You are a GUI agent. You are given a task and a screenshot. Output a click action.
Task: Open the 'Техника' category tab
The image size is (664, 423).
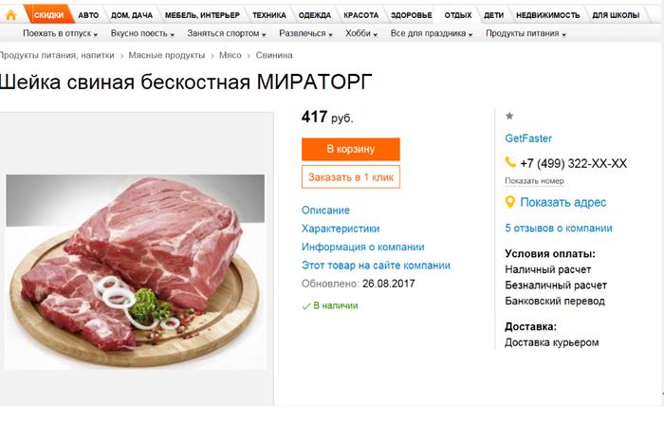(267, 15)
